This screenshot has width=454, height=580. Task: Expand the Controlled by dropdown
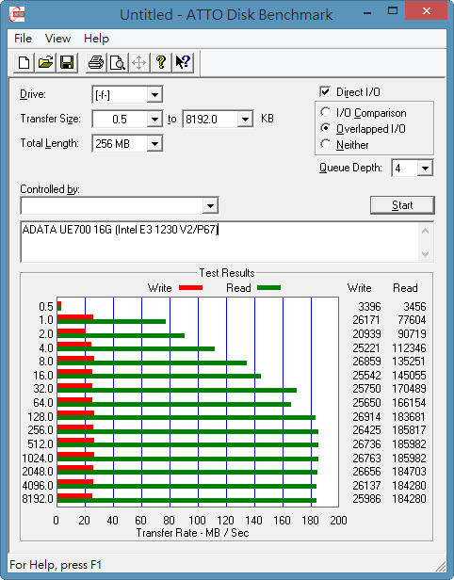tap(210, 205)
